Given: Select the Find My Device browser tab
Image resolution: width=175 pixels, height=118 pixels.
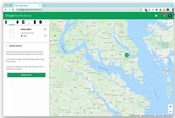Looking at the screenshot, I should (x=28, y=5).
